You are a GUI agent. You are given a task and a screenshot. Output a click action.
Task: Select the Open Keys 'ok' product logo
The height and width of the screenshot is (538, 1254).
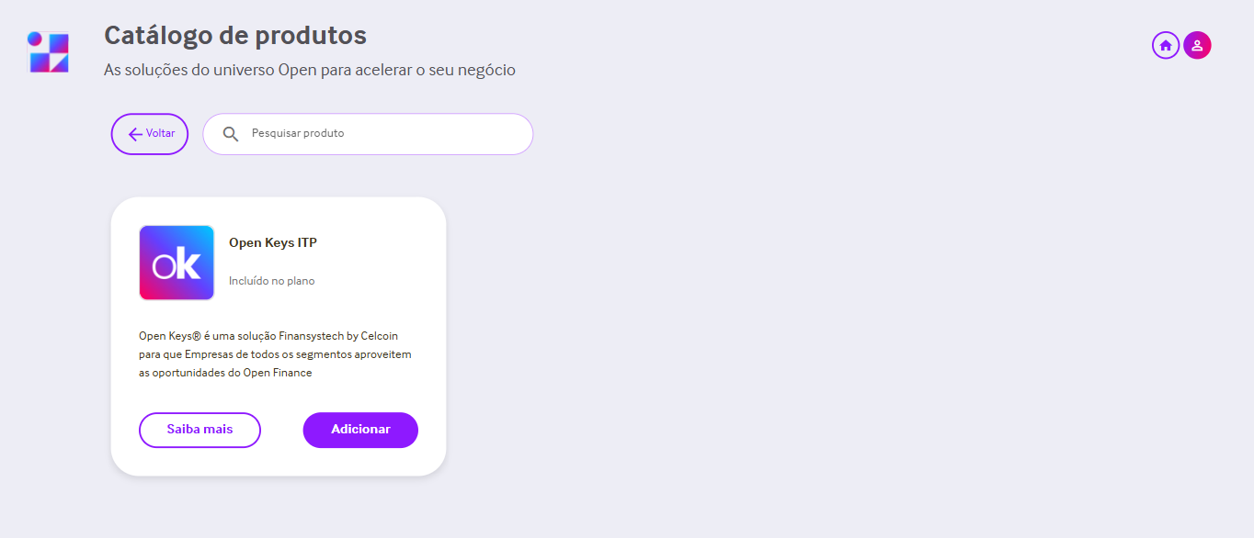pyautogui.click(x=177, y=263)
